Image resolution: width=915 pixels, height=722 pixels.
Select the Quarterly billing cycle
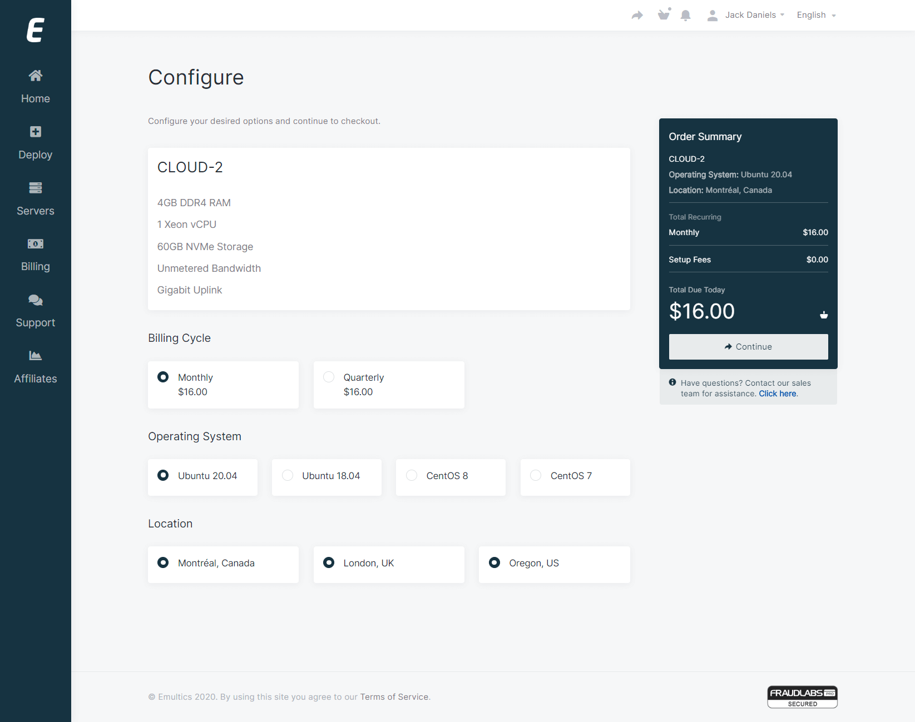[x=329, y=377]
